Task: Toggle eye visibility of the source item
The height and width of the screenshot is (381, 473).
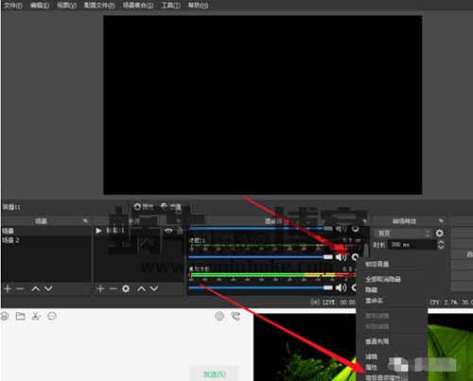Action: (x=168, y=231)
